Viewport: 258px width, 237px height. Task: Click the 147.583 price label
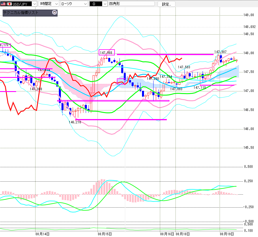184,67
